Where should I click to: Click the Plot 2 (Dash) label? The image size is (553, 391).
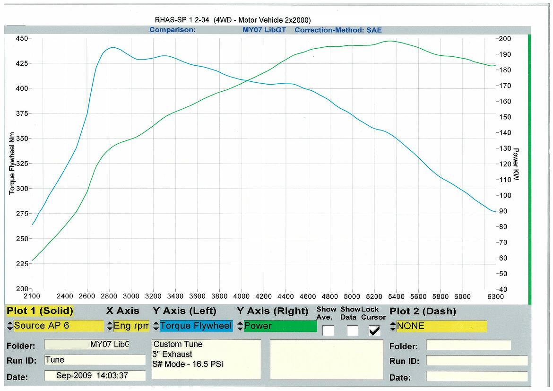[x=423, y=311]
